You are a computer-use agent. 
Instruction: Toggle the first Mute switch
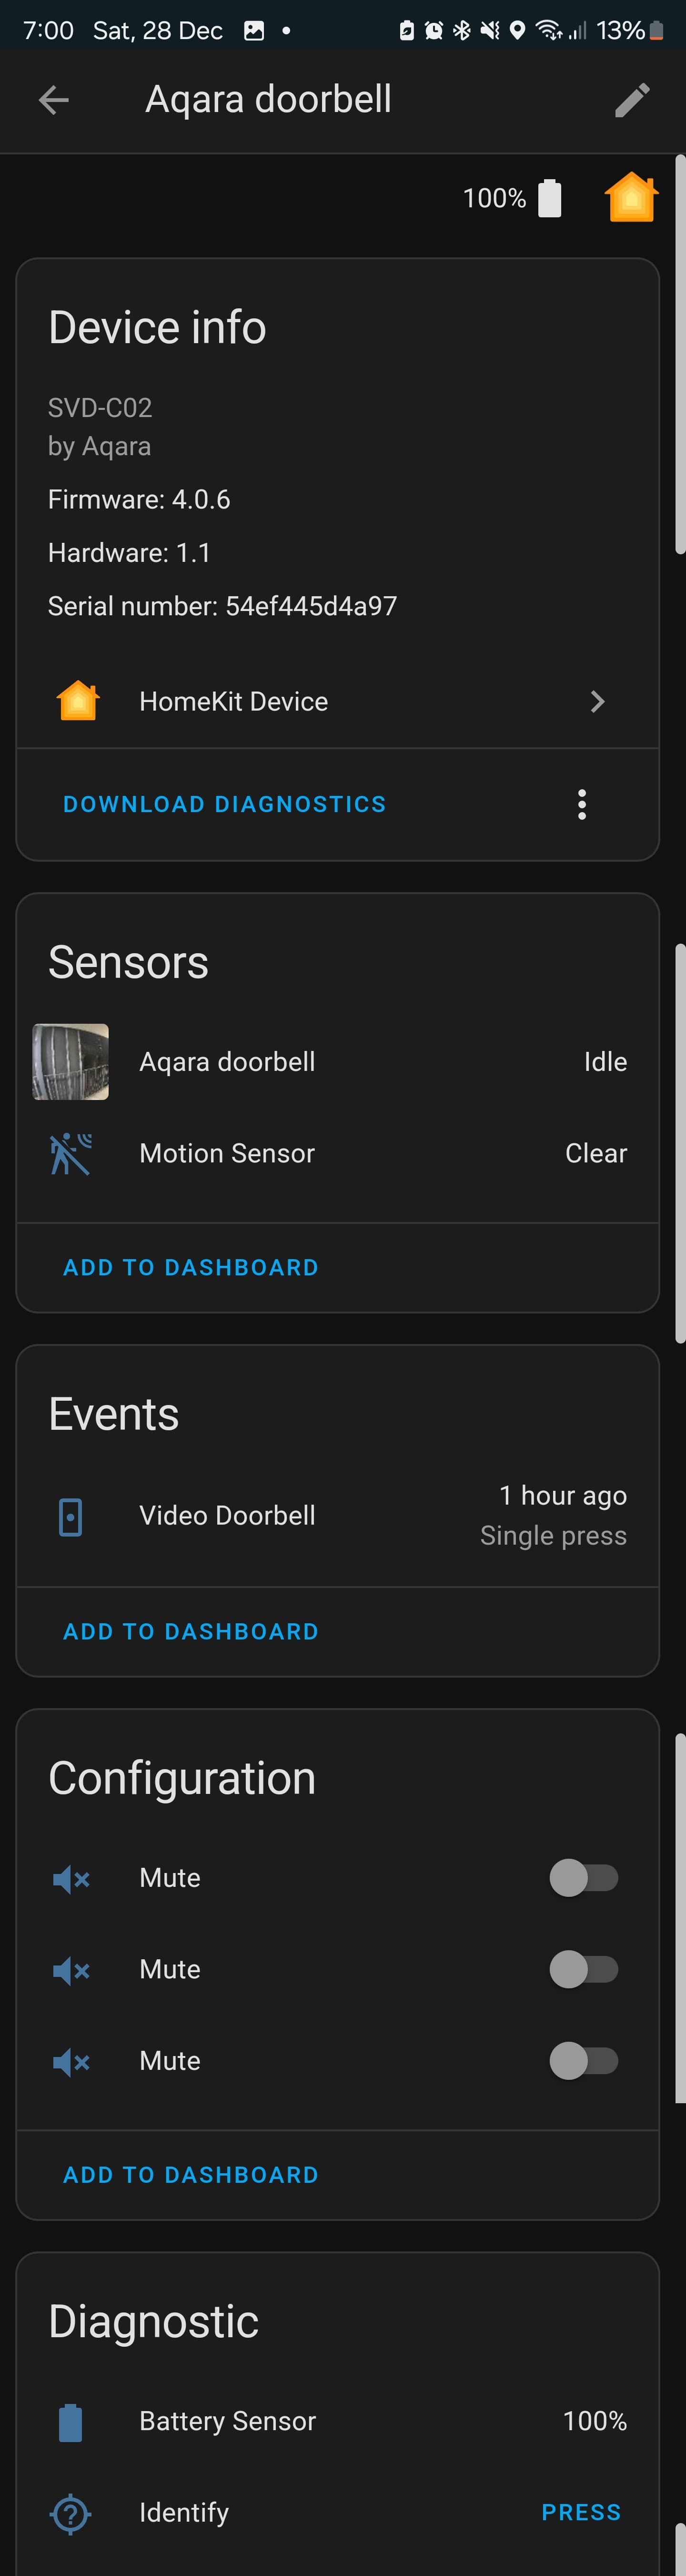tap(584, 1877)
